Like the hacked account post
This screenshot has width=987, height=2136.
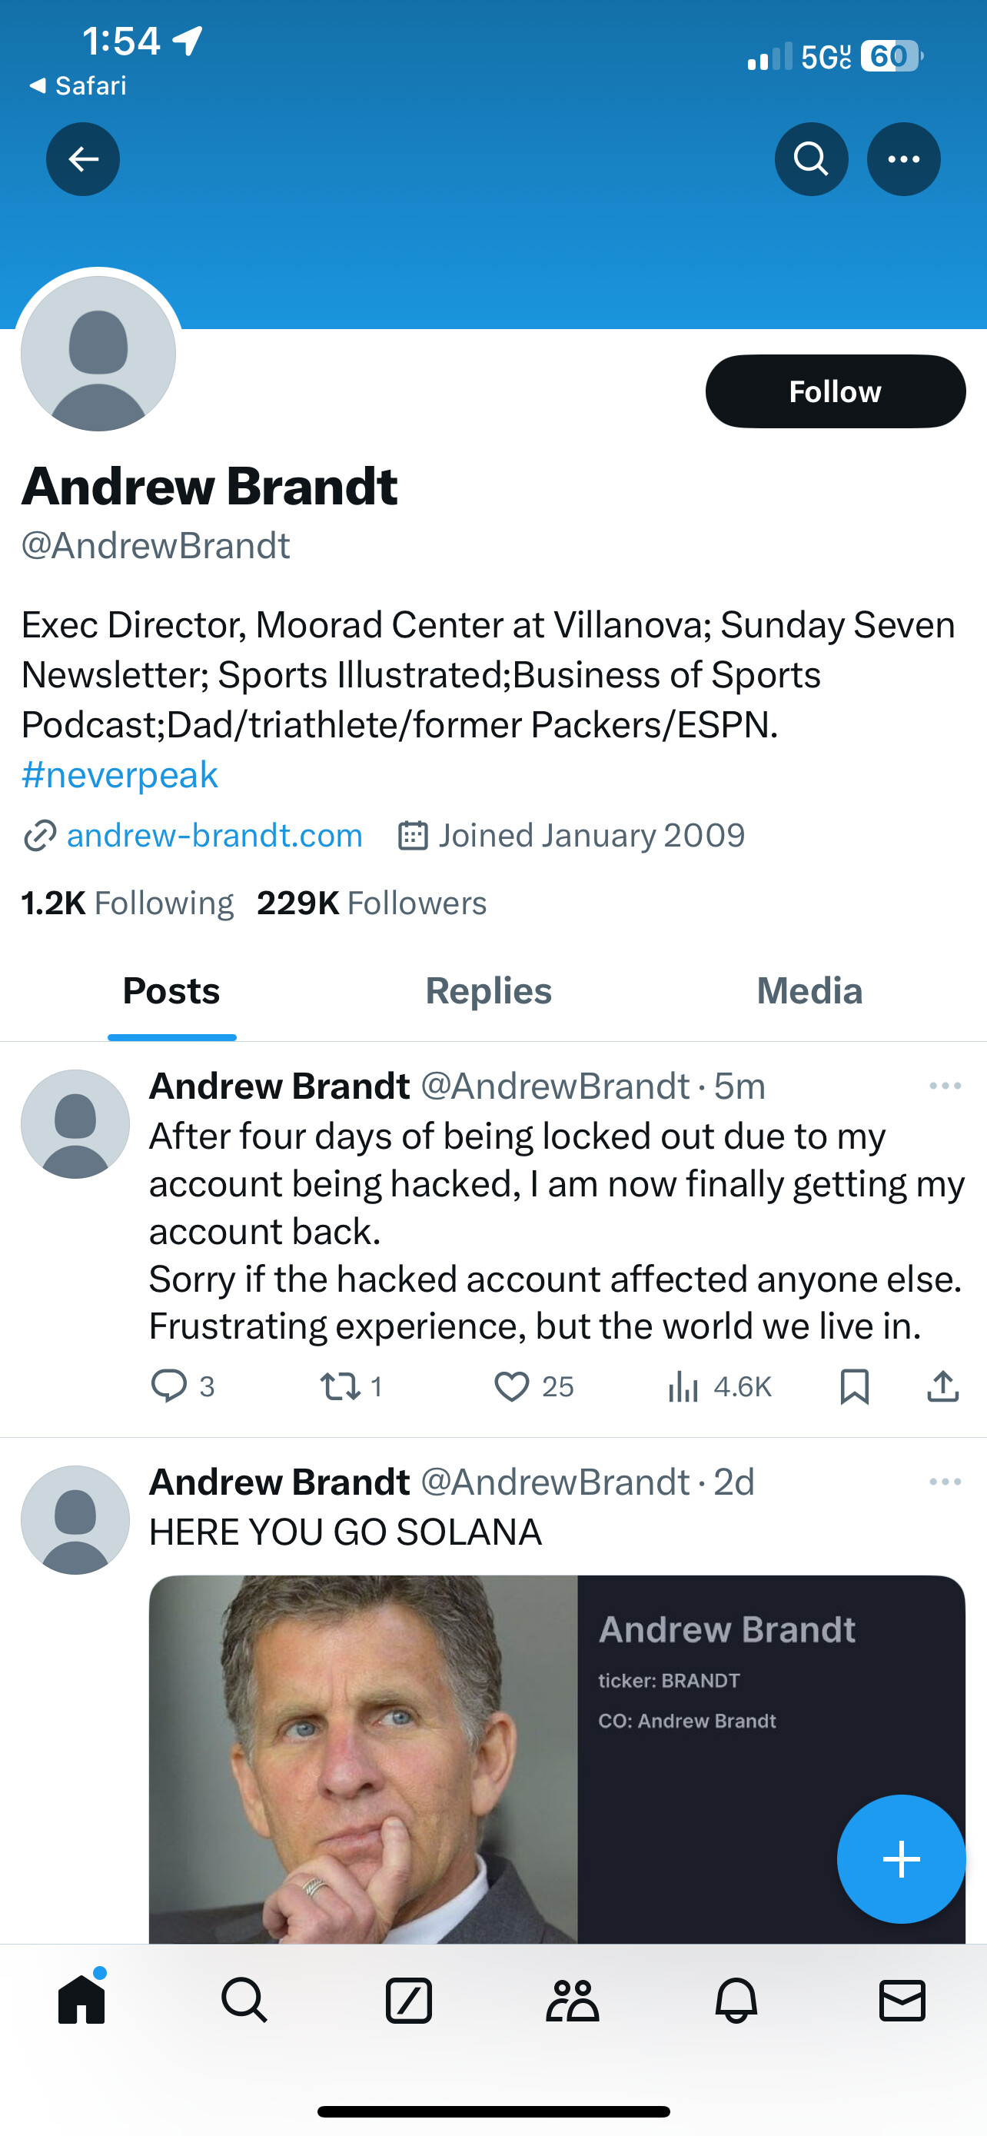click(512, 1386)
